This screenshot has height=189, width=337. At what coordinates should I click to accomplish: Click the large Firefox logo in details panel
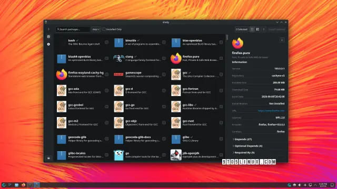237,43
